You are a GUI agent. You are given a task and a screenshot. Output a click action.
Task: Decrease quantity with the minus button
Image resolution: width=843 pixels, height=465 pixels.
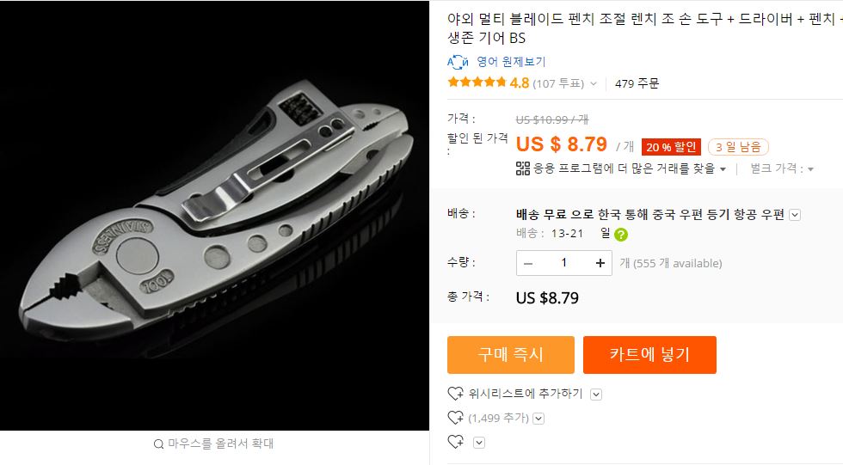coord(528,263)
